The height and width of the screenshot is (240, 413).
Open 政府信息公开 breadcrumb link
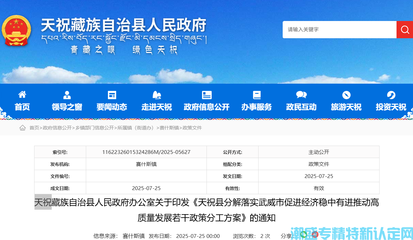(x=57, y=128)
